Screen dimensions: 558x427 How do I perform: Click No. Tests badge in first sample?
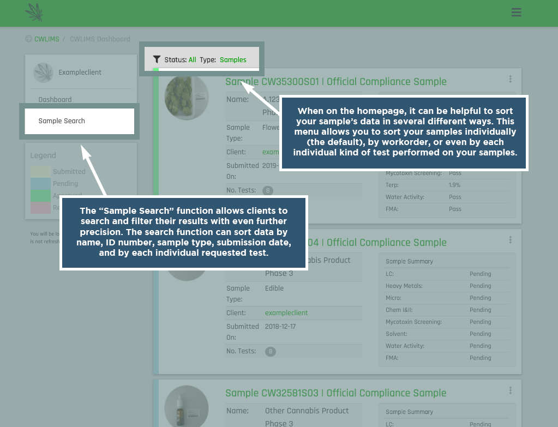pyautogui.click(x=268, y=190)
